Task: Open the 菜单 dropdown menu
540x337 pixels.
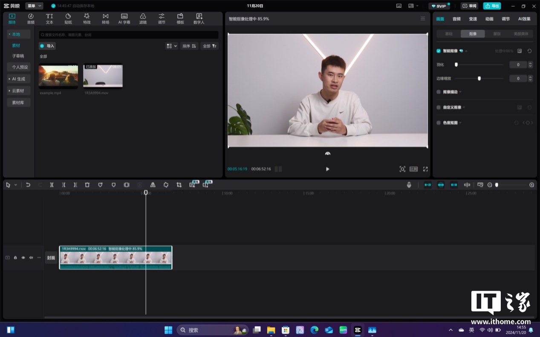Action: [x=34, y=6]
